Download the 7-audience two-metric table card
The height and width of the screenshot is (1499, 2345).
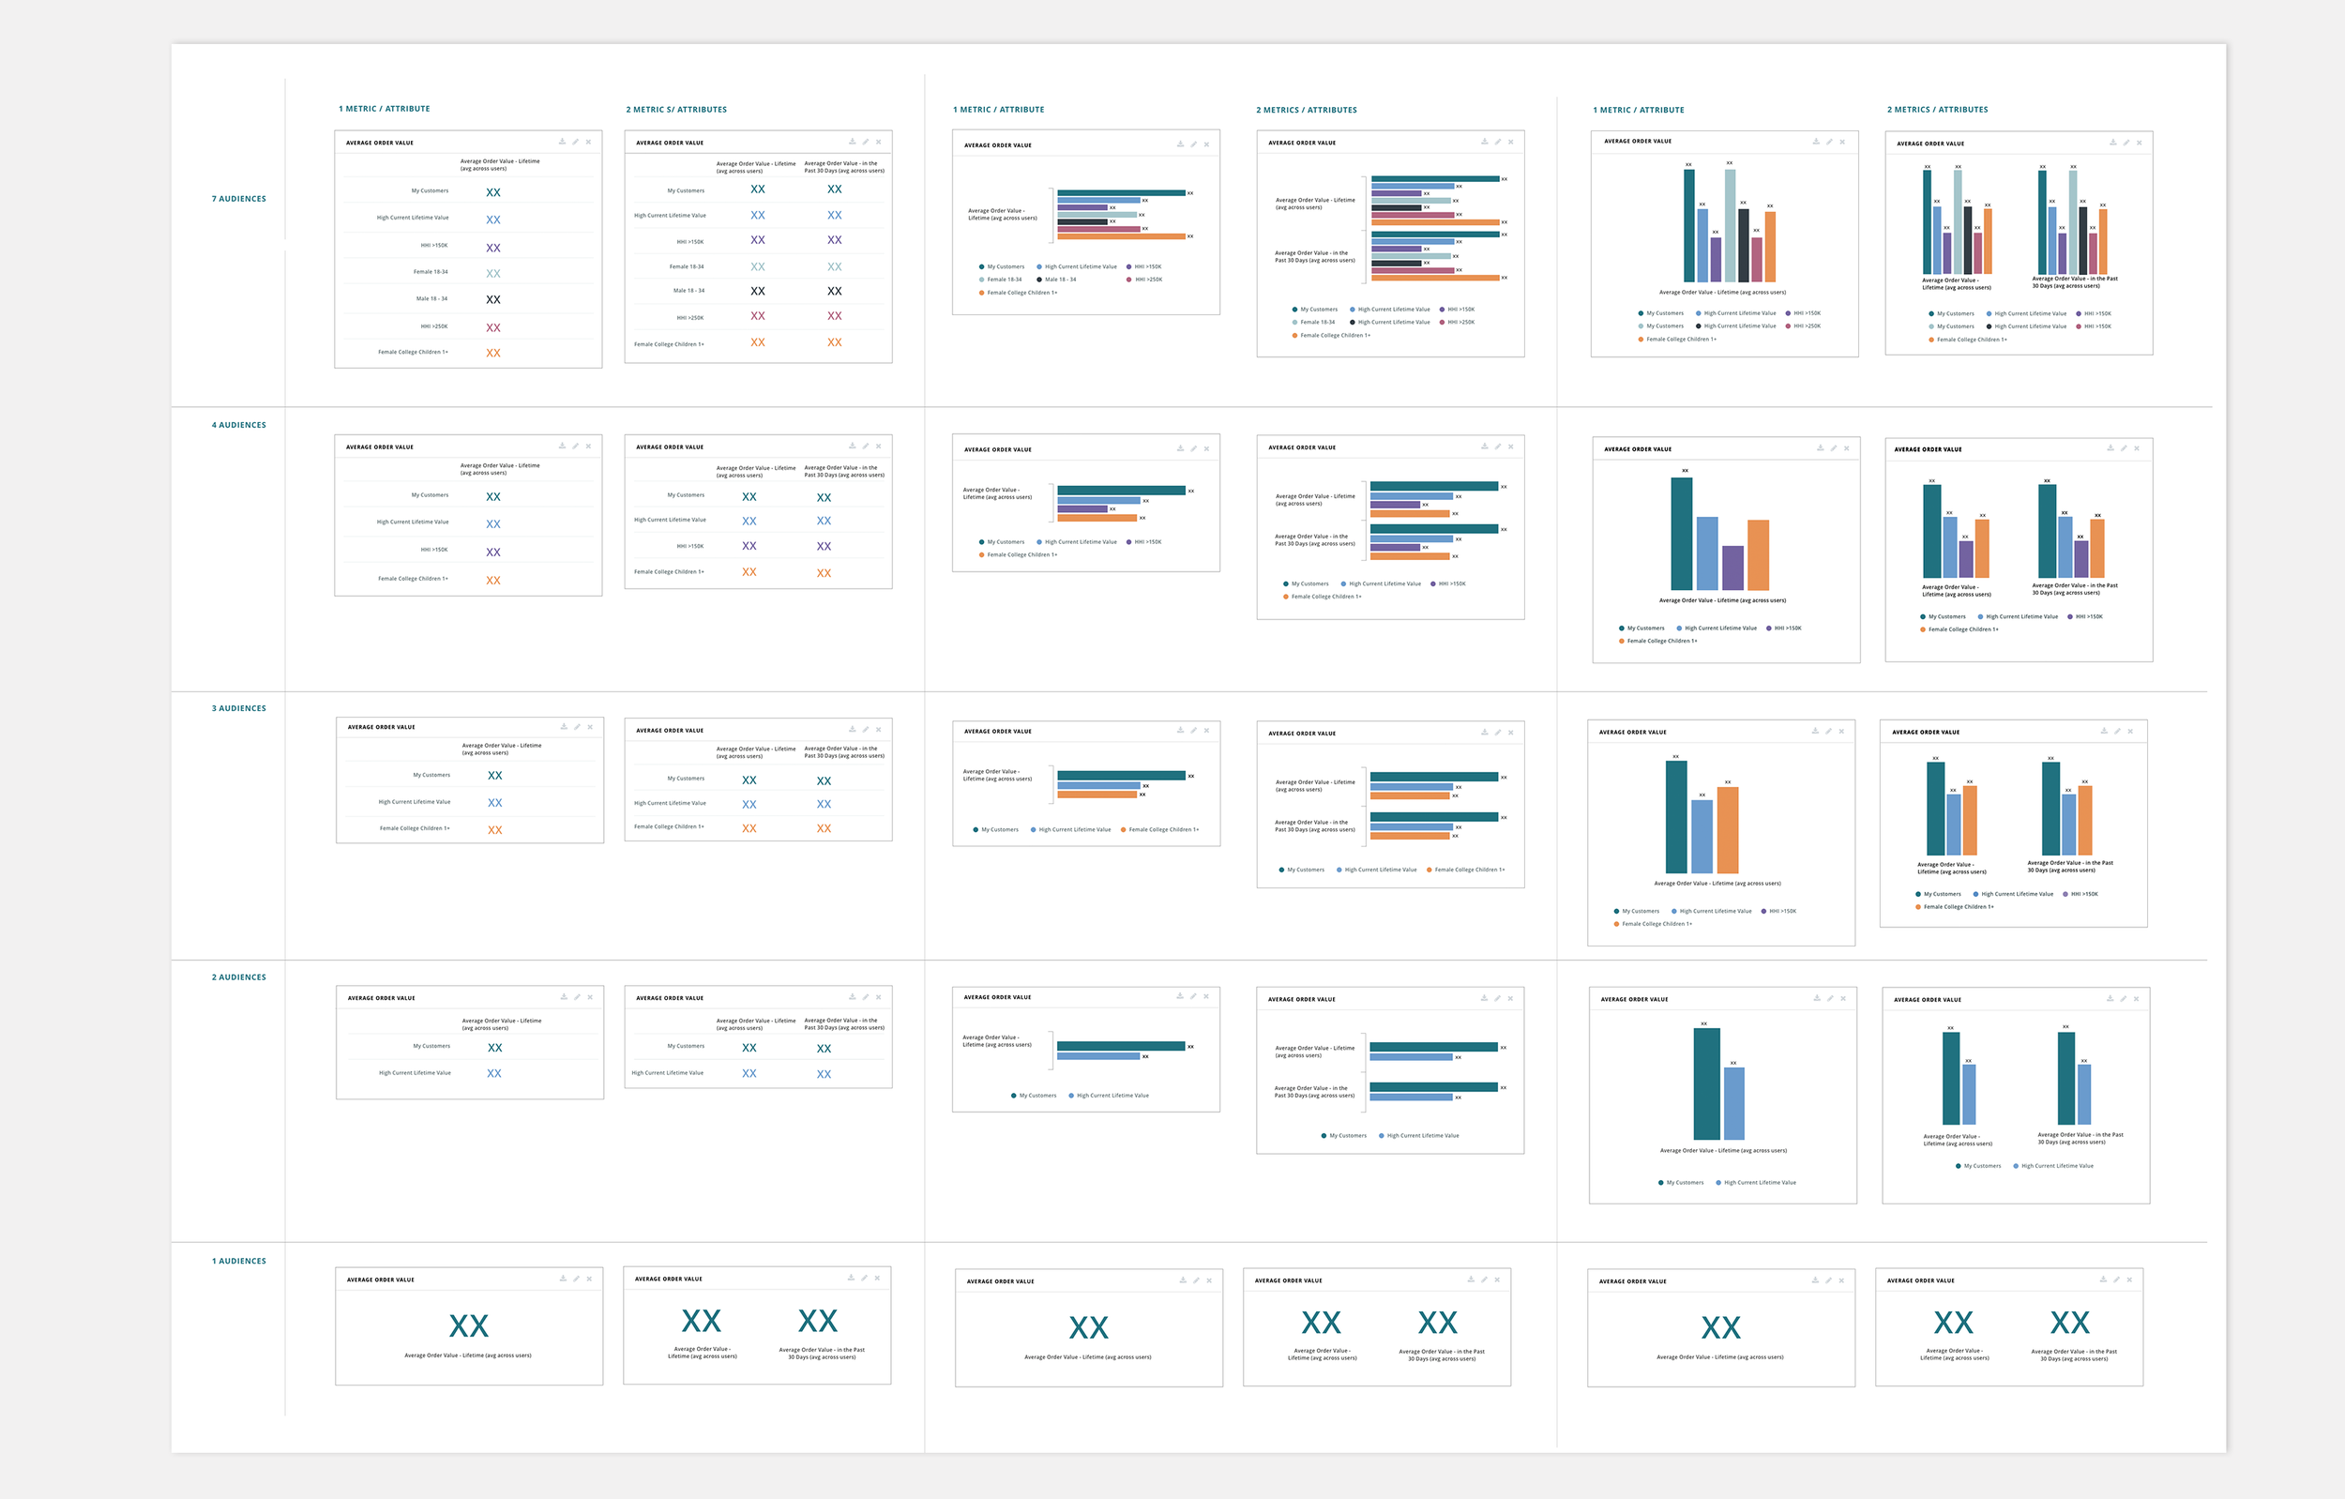point(852,143)
